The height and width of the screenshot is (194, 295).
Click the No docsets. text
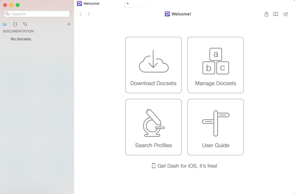point(21,39)
